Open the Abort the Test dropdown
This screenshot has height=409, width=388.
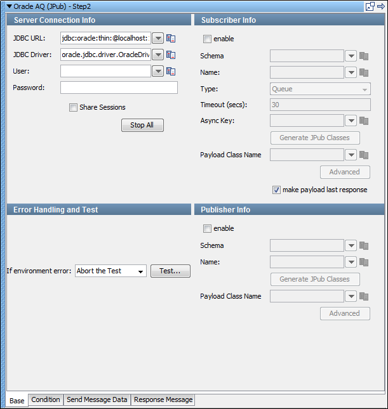click(x=140, y=271)
